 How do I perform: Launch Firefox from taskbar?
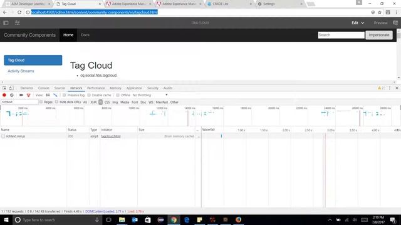coord(238,219)
